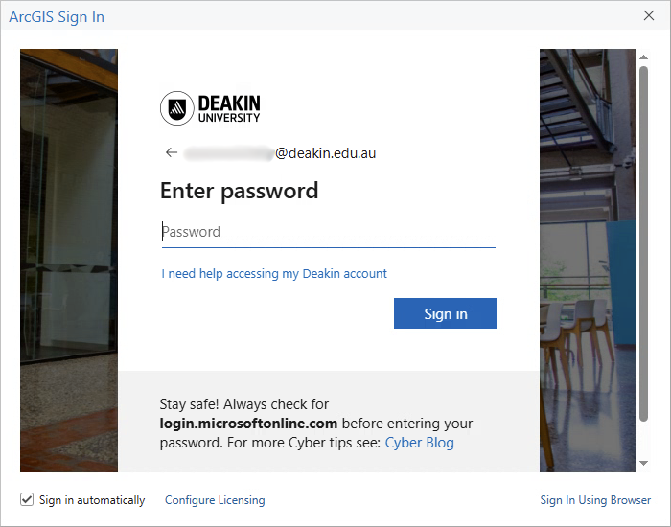Click the right background photo with chairs
This screenshot has height=527, width=671.
(588, 261)
